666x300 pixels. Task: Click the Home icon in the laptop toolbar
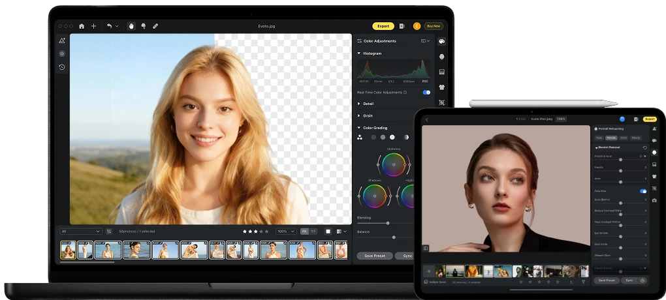coord(82,26)
